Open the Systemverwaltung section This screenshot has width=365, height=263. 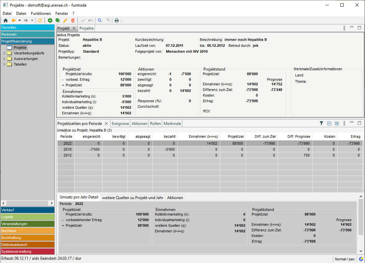click(27, 251)
